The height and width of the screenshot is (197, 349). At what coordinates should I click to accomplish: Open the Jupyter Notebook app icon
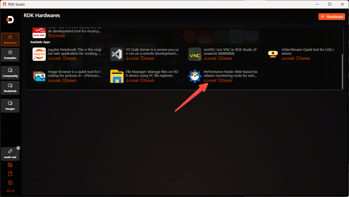[x=39, y=54]
